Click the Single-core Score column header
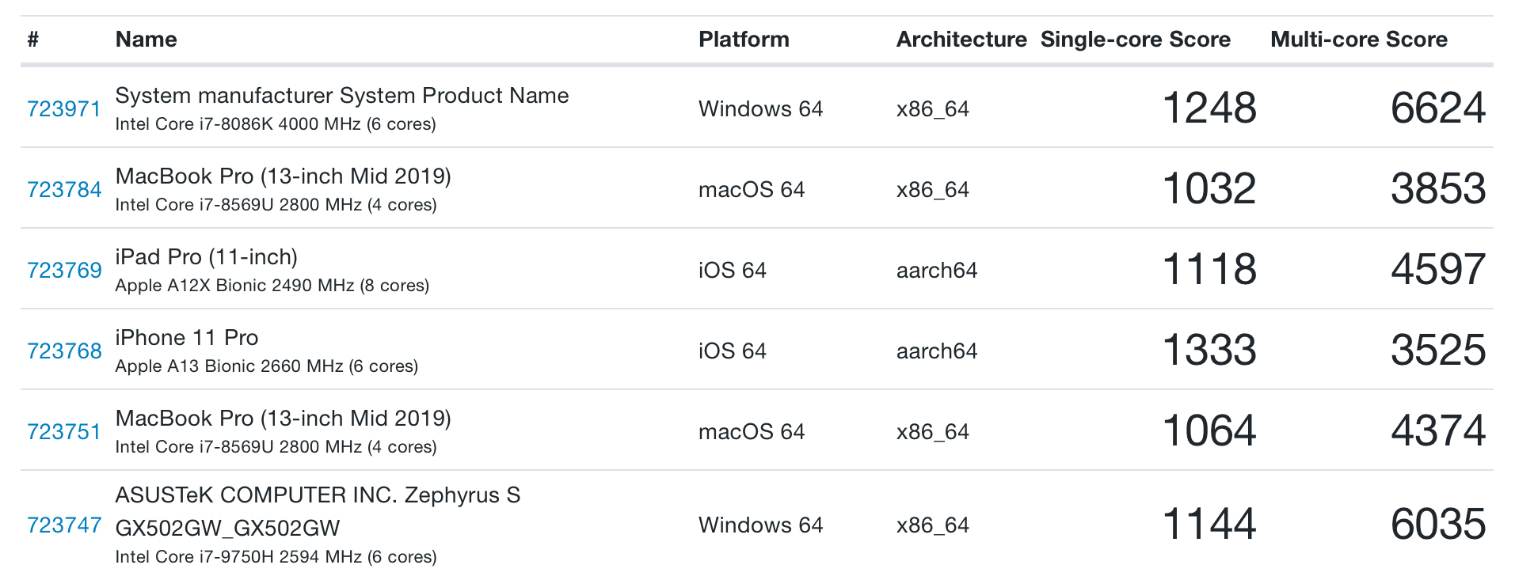 (x=1135, y=40)
